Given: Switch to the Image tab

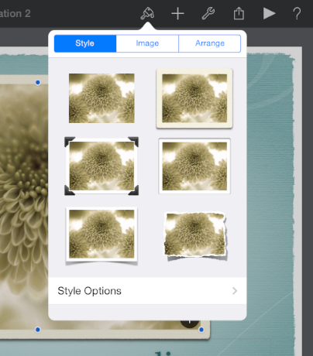Looking at the screenshot, I should coord(147,43).
